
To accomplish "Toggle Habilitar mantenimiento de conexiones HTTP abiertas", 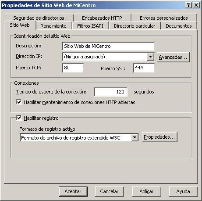I will [x=19, y=102].
